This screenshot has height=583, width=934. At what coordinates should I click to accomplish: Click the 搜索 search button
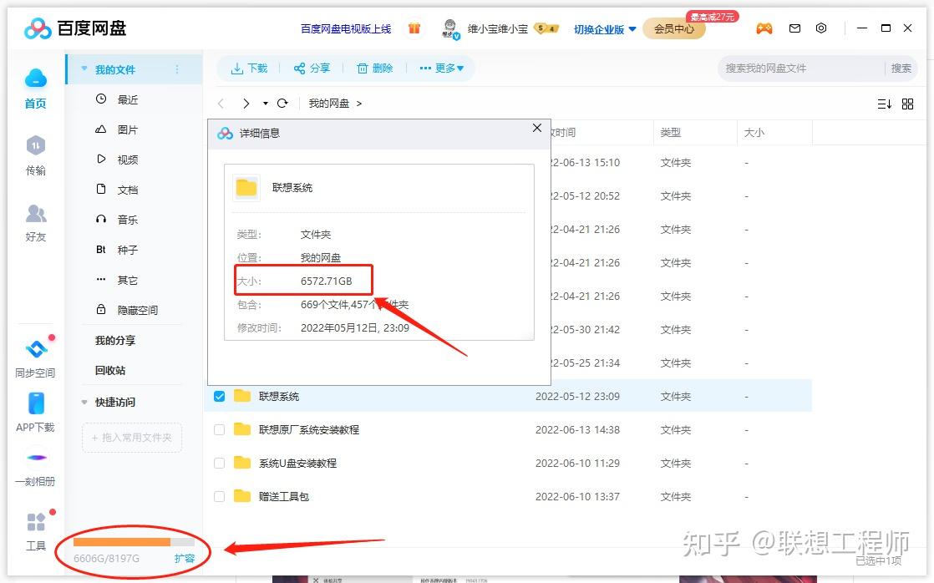[x=901, y=68]
